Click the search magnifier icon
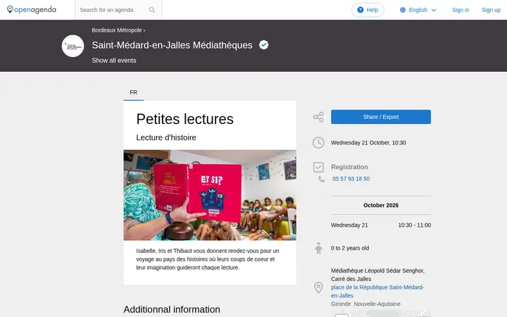The image size is (507, 317). pos(152,10)
